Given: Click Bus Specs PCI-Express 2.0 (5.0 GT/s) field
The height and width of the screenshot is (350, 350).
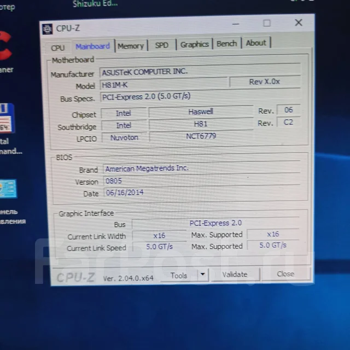Looking at the screenshot, I should click(x=200, y=96).
